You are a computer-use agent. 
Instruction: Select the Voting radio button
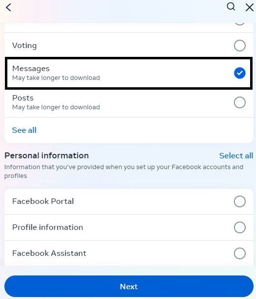pyautogui.click(x=240, y=46)
